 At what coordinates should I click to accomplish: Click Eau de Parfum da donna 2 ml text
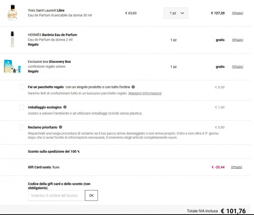click(50, 40)
